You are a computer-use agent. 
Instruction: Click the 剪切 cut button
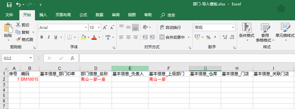23,25
